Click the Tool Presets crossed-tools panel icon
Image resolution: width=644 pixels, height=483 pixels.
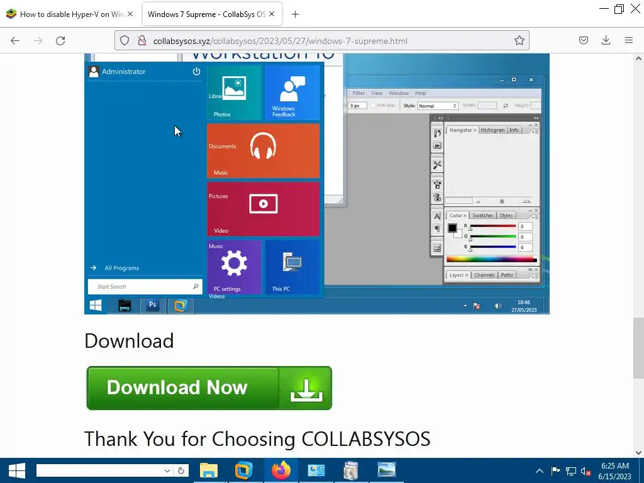point(437,165)
